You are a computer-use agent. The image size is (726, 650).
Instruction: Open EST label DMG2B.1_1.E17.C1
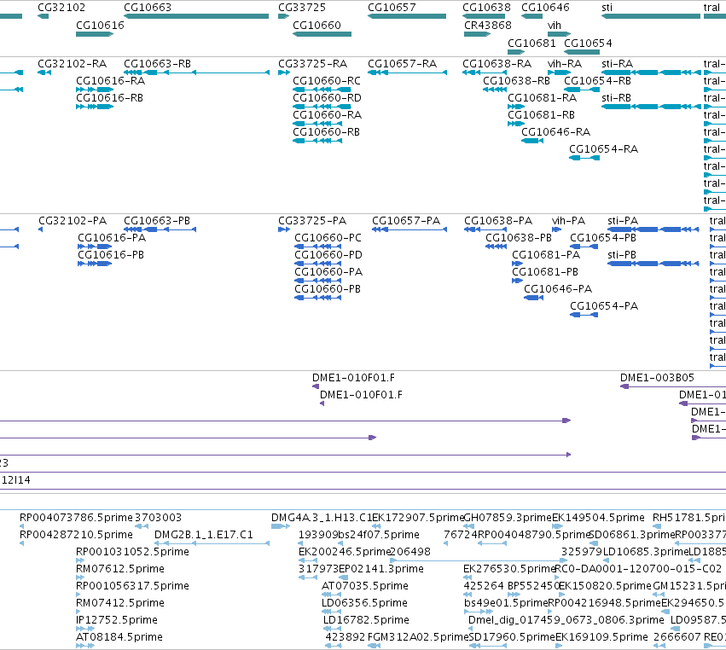204,534
